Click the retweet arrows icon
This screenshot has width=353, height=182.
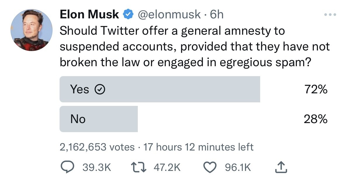click(141, 167)
